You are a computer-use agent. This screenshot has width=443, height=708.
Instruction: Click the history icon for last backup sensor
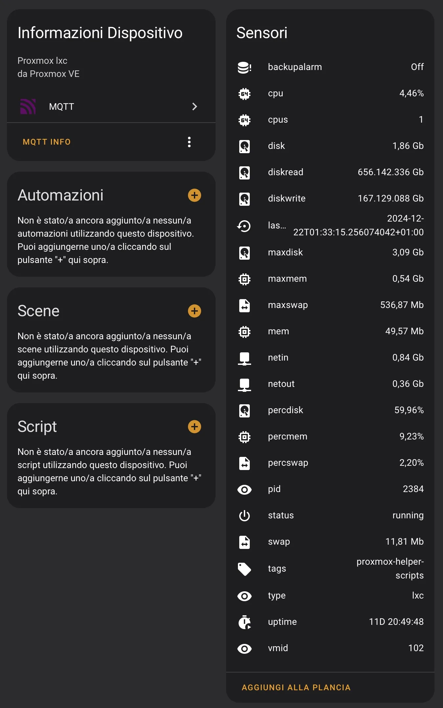point(244,226)
